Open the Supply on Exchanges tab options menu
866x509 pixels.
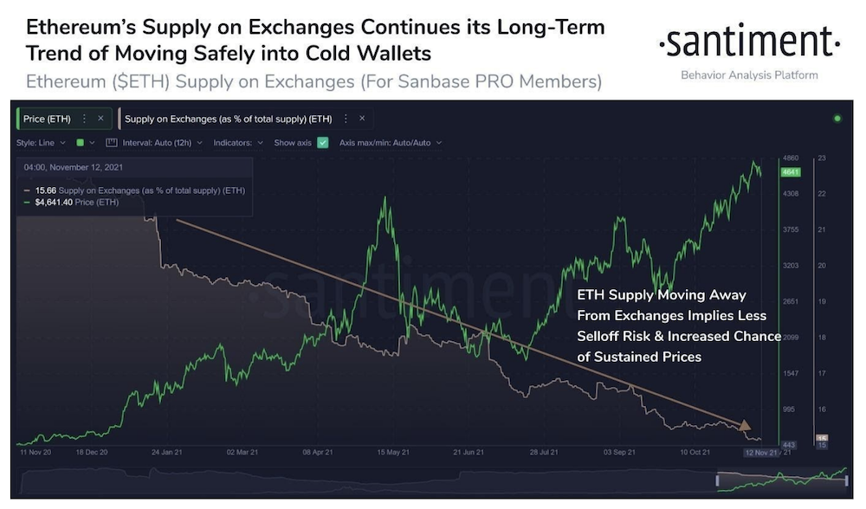(346, 119)
